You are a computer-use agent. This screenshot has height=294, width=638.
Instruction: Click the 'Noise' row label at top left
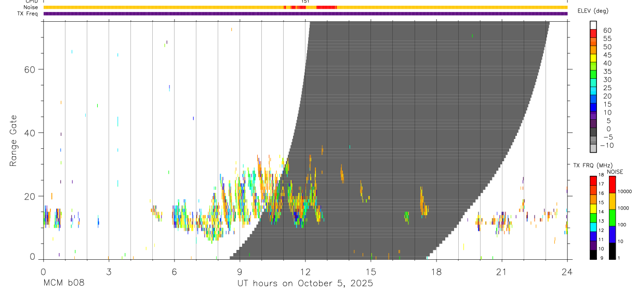pos(31,7)
